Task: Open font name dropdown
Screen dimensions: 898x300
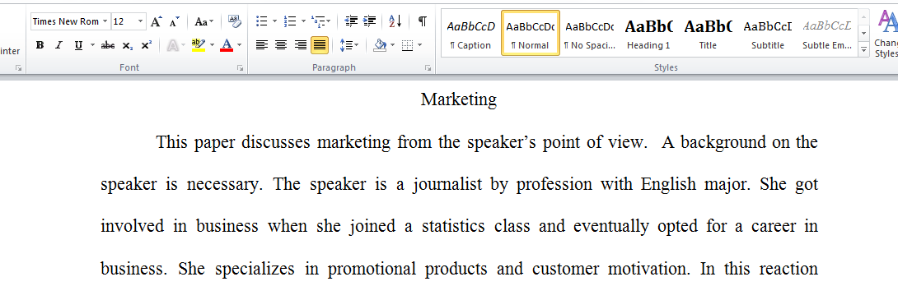Action: coord(105,21)
